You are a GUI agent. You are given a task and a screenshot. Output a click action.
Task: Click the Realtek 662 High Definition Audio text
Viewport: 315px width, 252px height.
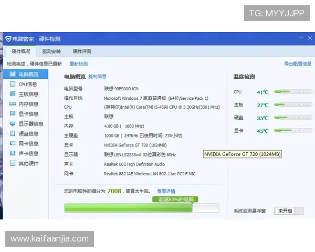tap(134, 164)
